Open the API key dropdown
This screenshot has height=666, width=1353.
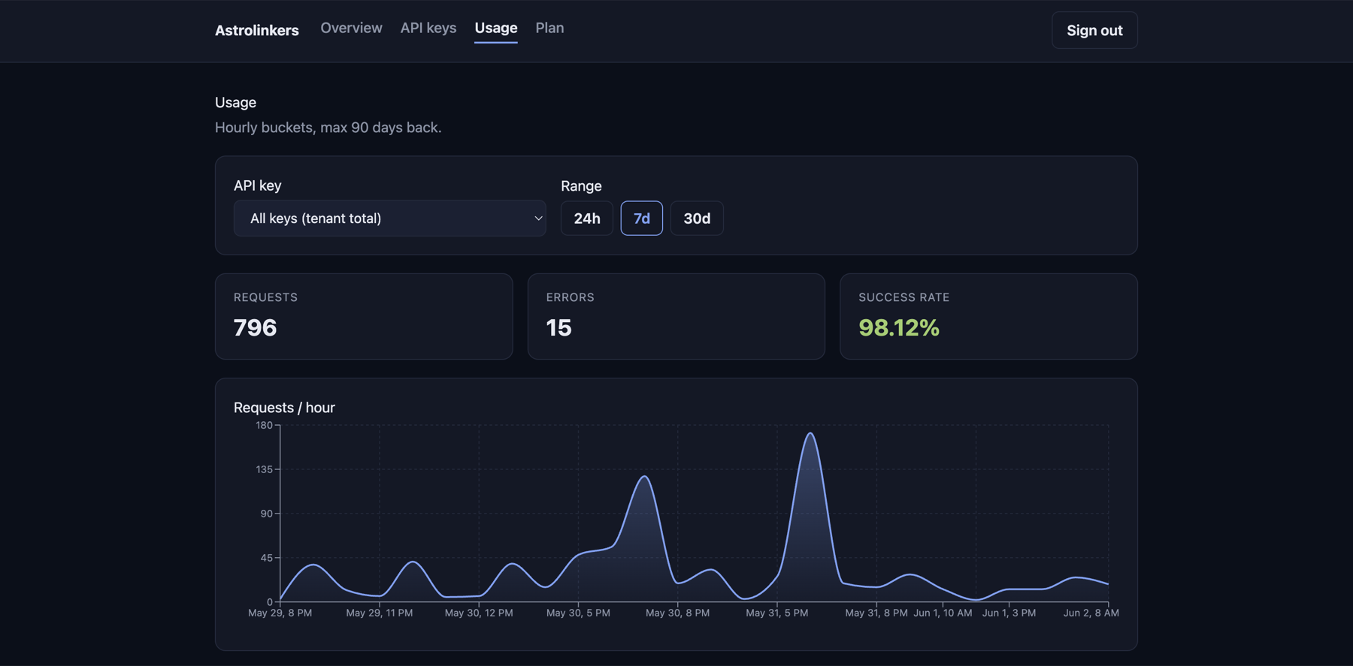389,218
